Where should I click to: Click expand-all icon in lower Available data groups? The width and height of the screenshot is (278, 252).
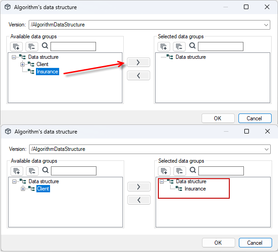point(17,171)
